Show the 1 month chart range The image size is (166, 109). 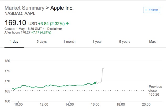[x=69, y=42]
